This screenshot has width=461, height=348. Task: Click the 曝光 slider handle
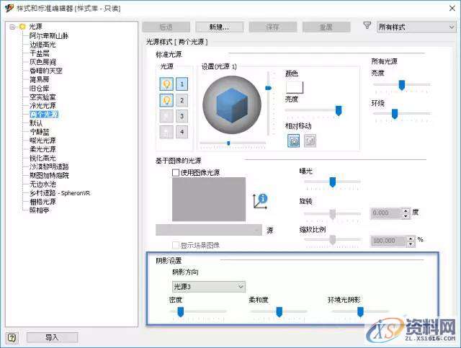point(333,182)
